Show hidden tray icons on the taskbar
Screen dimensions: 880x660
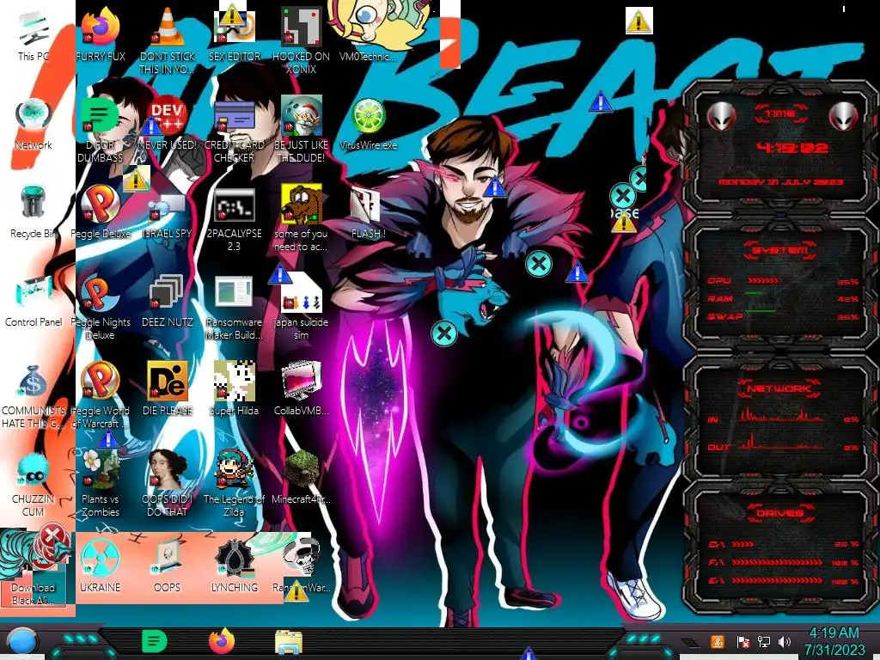tap(690, 642)
